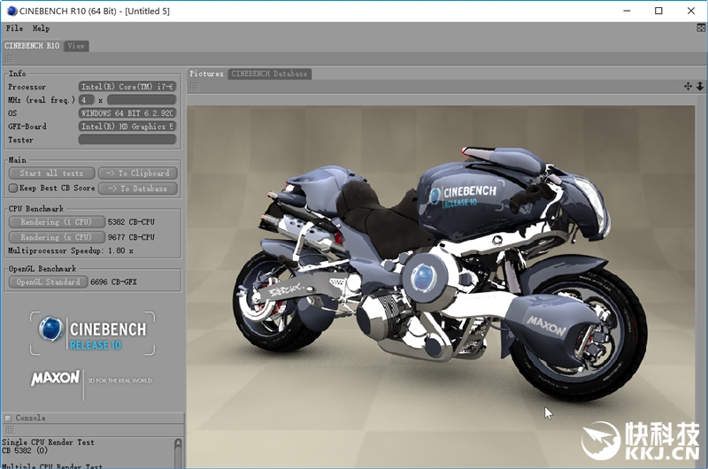Screen dimensions: 708x469
Task: Select the View tab
Action: coord(76,45)
